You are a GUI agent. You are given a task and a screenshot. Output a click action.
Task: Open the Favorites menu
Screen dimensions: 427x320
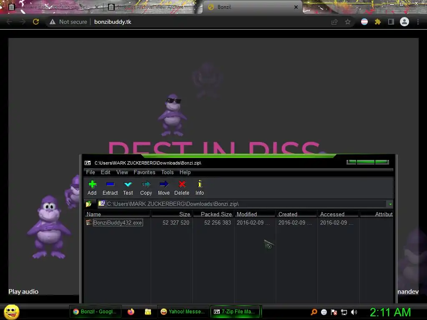tap(144, 172)
